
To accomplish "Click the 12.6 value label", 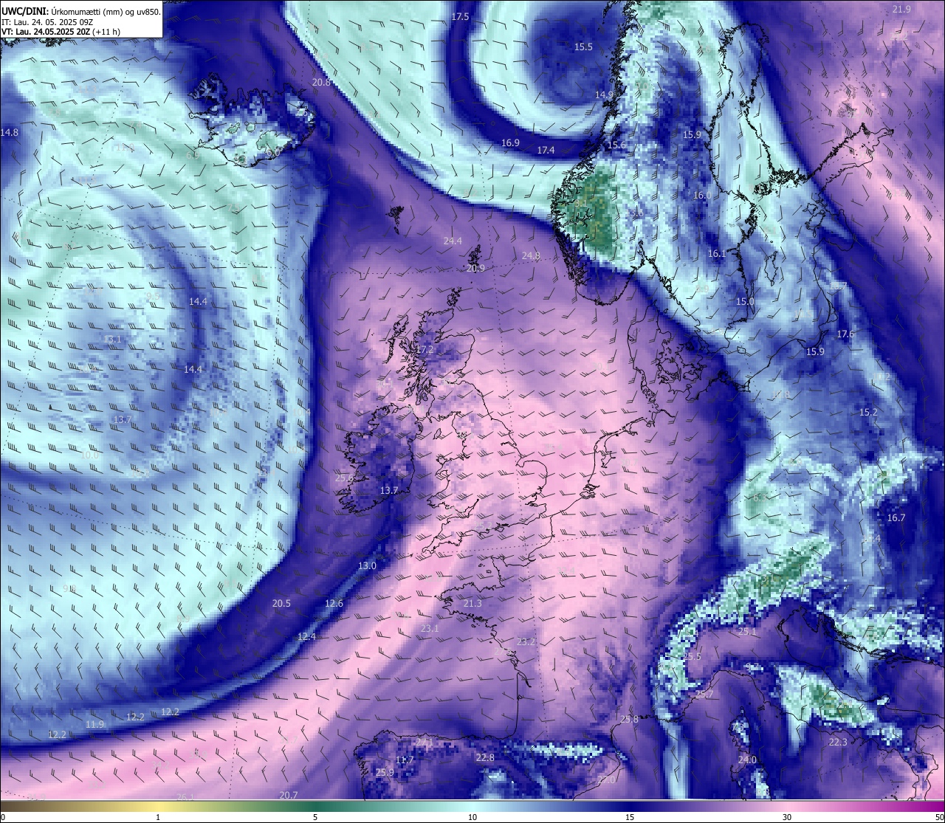I will (334, 603).
